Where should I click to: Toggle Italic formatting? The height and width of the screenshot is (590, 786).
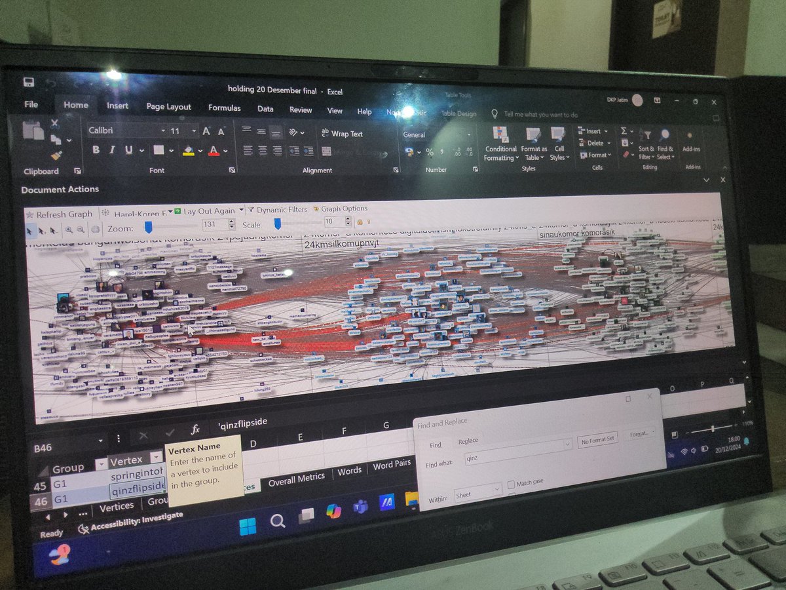click(113, 149)
